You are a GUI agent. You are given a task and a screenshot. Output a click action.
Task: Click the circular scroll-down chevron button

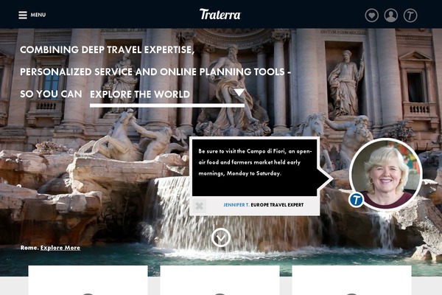[x=221, y=237]
